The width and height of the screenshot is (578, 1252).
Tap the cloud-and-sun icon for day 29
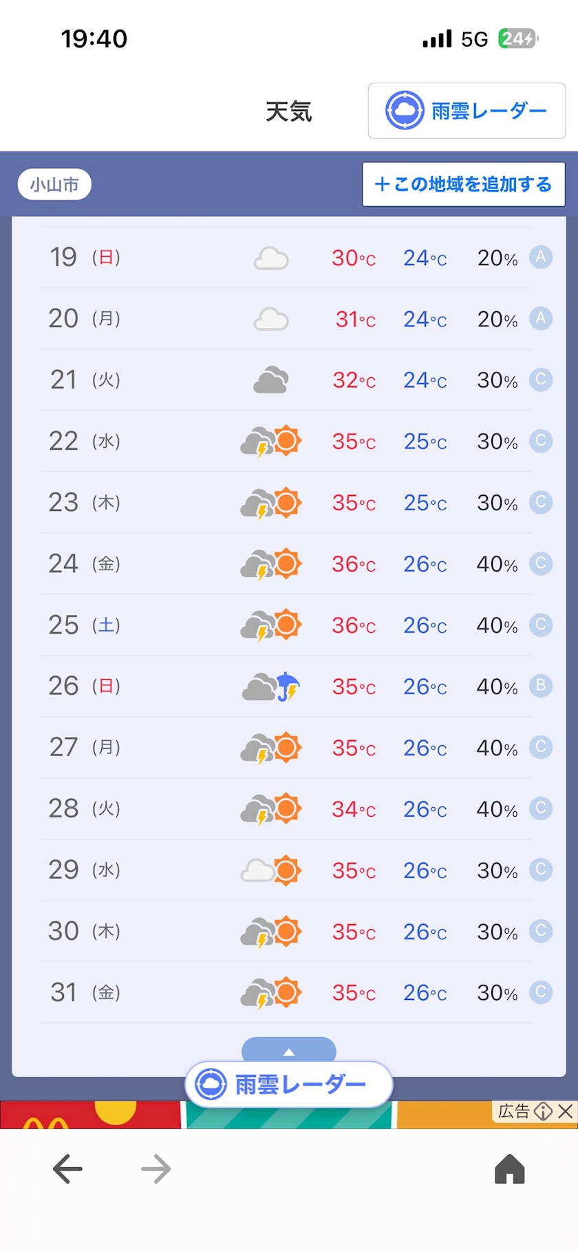tap(271, 870)
